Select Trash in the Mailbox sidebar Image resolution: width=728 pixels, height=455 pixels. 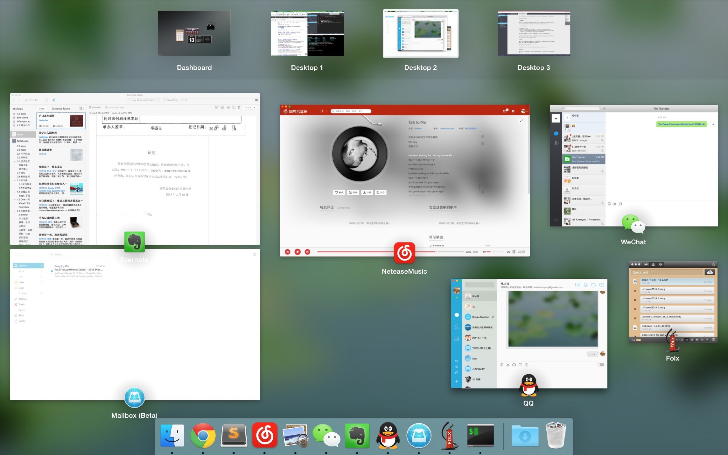pyautogui.click(x=21, y=305)
